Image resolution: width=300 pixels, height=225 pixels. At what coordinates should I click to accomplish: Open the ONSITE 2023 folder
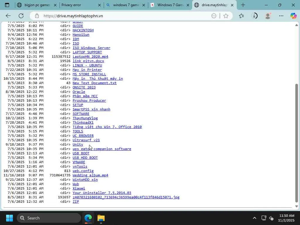click(84, 87)
